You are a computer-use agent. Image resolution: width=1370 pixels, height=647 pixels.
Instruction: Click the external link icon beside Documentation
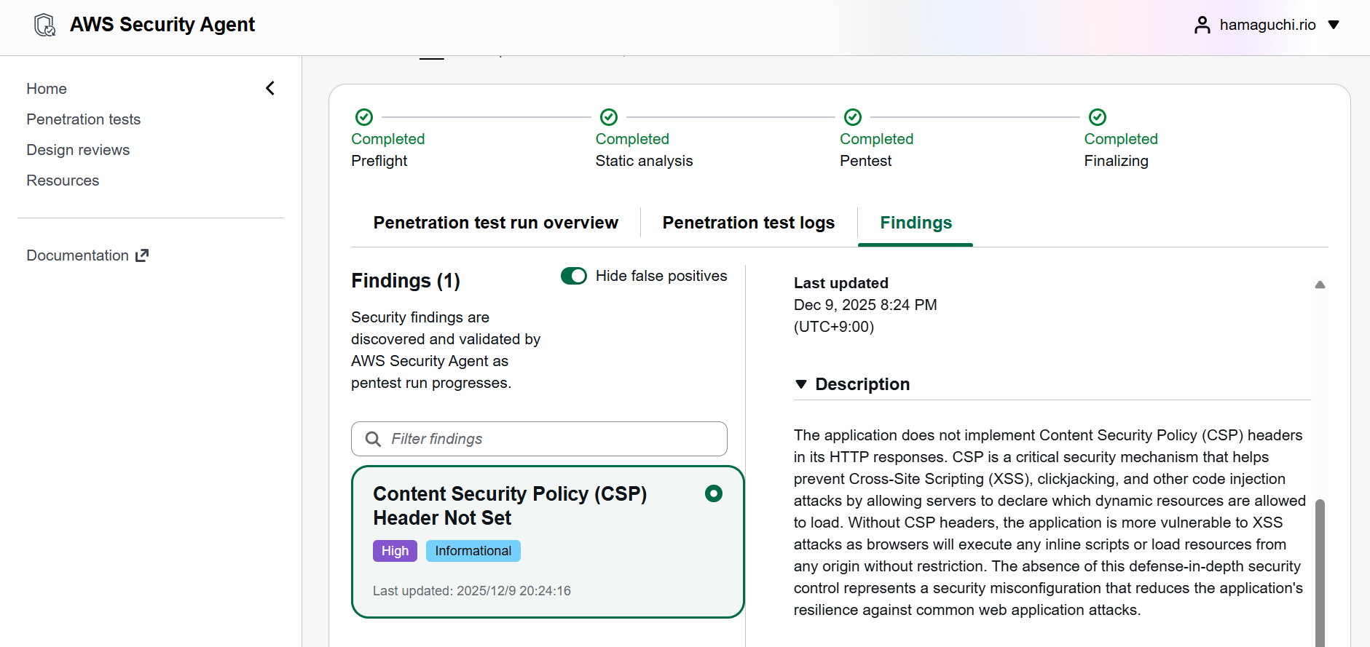(142, 255)
